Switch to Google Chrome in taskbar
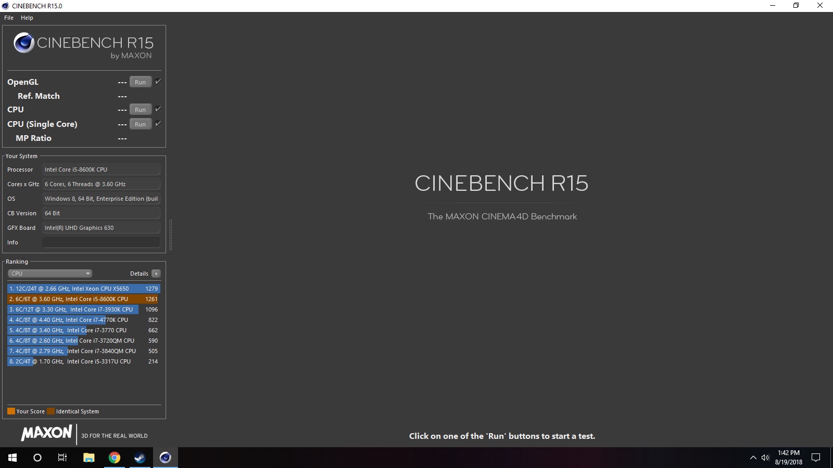This screenshot has width=833, height=468. coord(115,458)
